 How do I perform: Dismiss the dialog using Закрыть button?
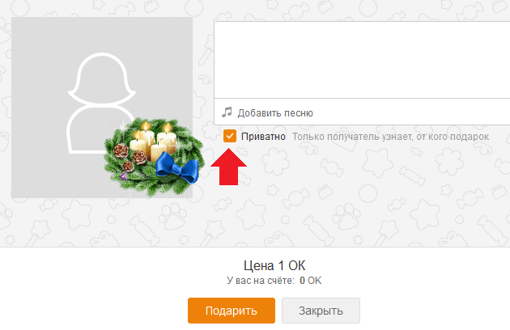pos(321,311)
